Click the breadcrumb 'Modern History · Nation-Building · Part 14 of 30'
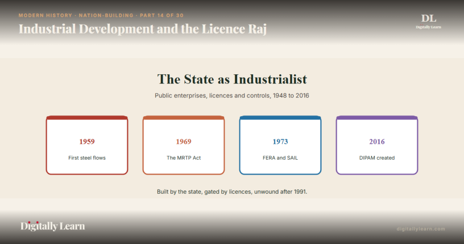 101,15
